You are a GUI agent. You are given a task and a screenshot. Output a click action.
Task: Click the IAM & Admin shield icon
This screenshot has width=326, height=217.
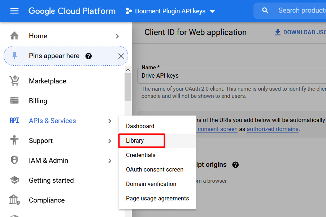point(14,160)
